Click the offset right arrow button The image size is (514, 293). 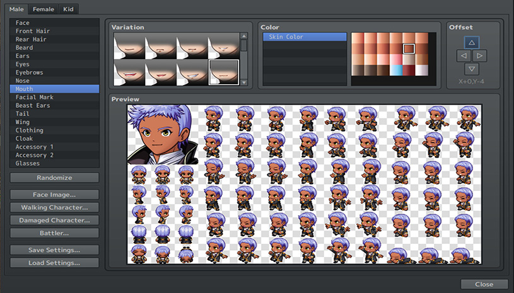(479, 56)
